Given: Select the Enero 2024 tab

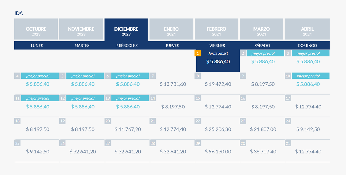Looking at the screenshot, I should [x=171, y=29].
